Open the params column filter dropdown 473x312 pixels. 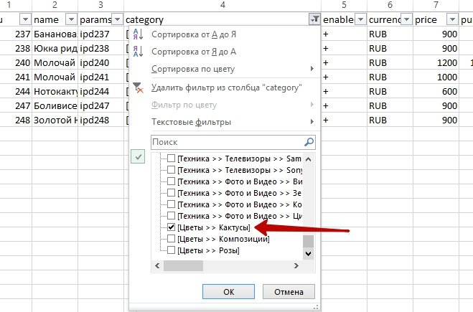(x=116, y=19)
